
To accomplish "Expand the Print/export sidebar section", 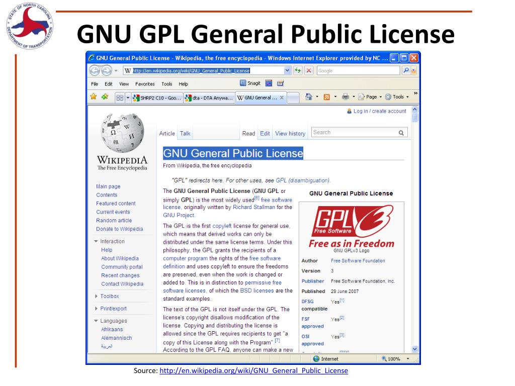I will tap(96, 309).
